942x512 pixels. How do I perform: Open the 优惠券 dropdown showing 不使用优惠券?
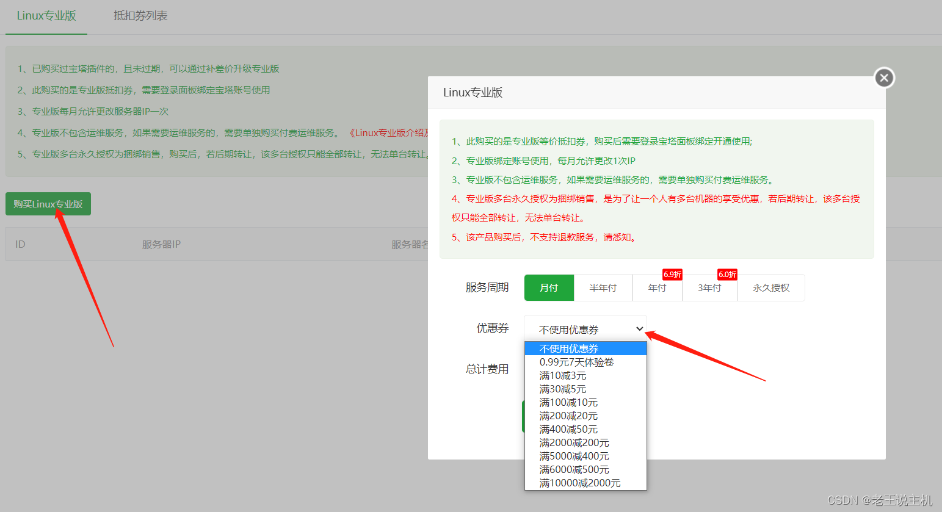click(585, 328)
